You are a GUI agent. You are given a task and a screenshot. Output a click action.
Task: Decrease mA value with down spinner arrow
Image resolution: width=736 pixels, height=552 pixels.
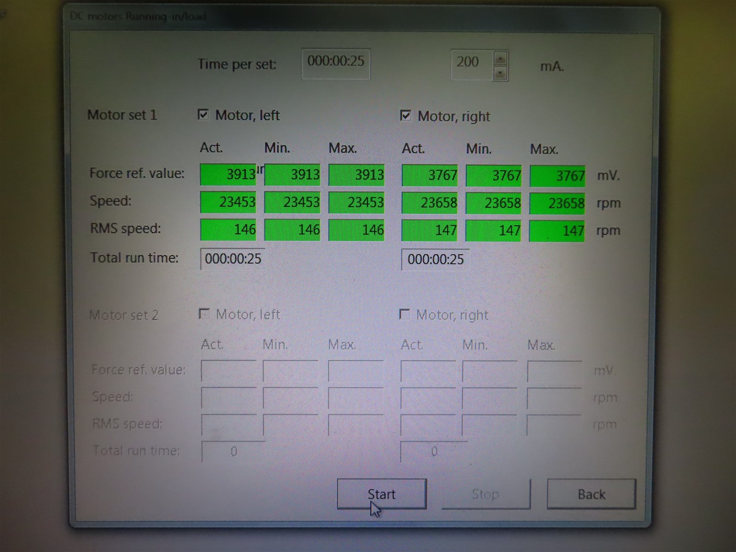[500, 73]
